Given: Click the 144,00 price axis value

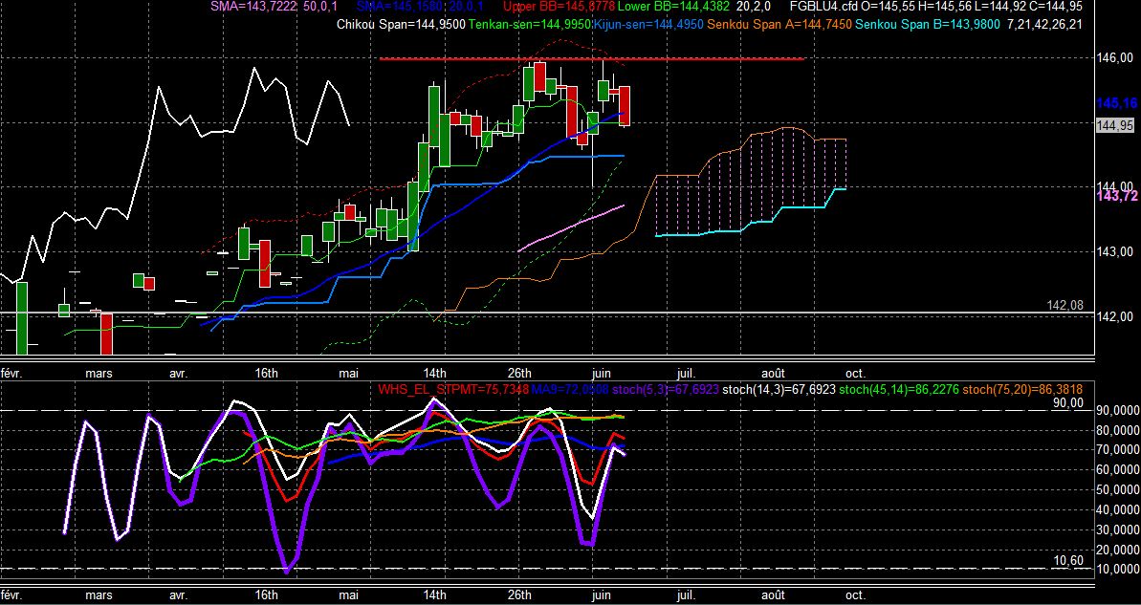Looking at the screenshot, I should coord(1115,187).
